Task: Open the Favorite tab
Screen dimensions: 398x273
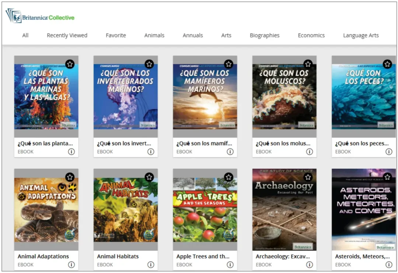Action: click(x=116, y=35)
